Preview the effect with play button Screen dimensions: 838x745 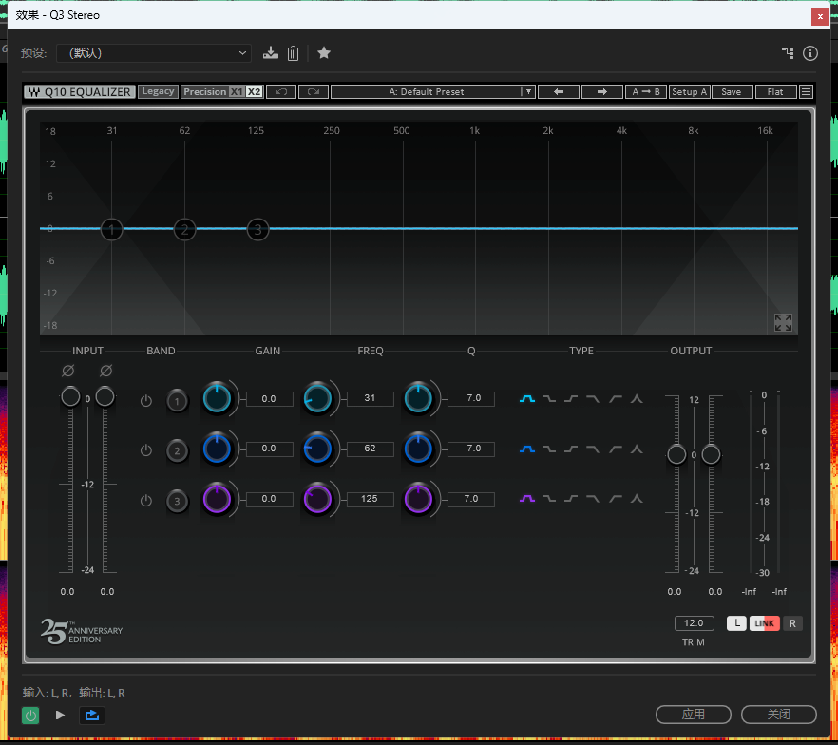[60, 716]
